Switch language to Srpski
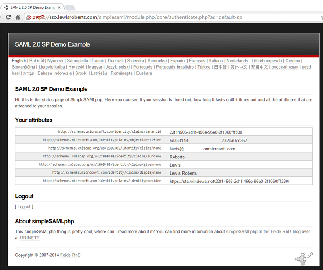This screenshot has height=270, width=323. click(x=81, y=73)
